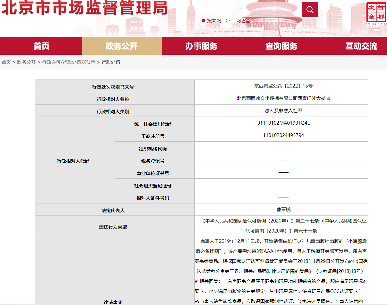This screenshot has height=305, width=387.
Task: Click the 首页 breadcrumb link
Action: tap(6, 62)
